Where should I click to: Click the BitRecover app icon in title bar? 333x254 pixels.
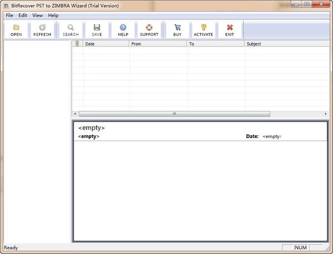click(x=6, y=6)
